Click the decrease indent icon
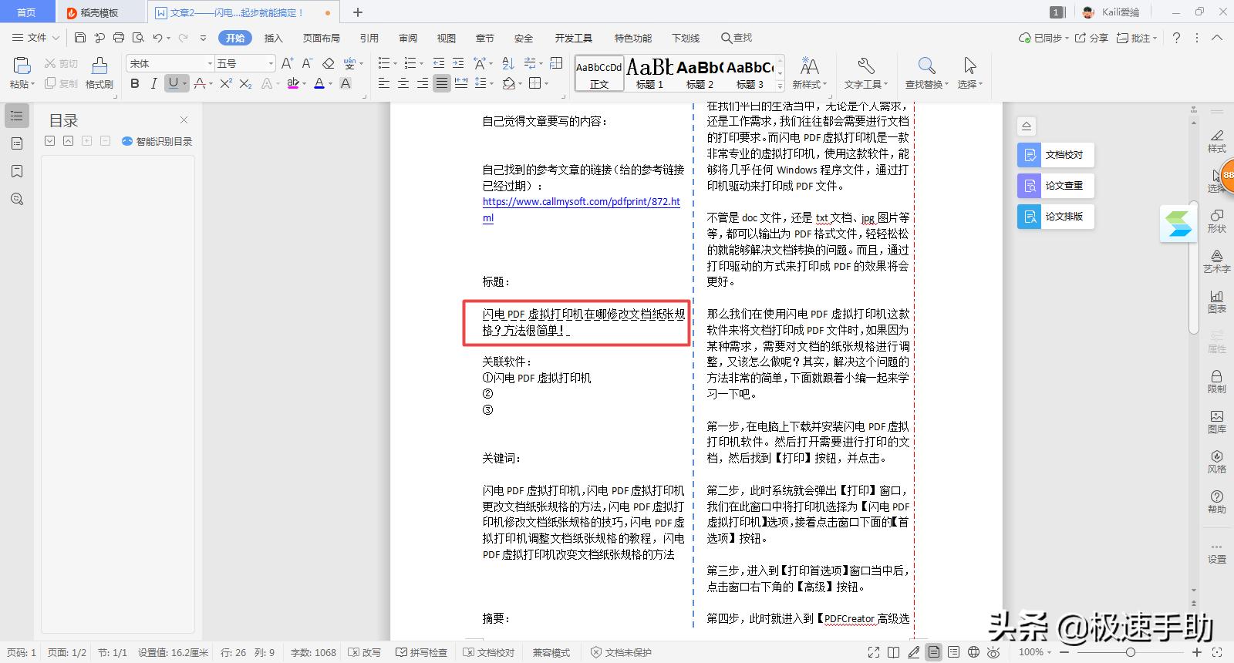The width and height of the screenshot is (1234, 663). [439, 63]
